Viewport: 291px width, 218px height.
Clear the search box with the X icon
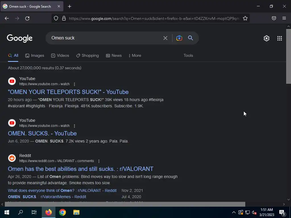point(165,38)
